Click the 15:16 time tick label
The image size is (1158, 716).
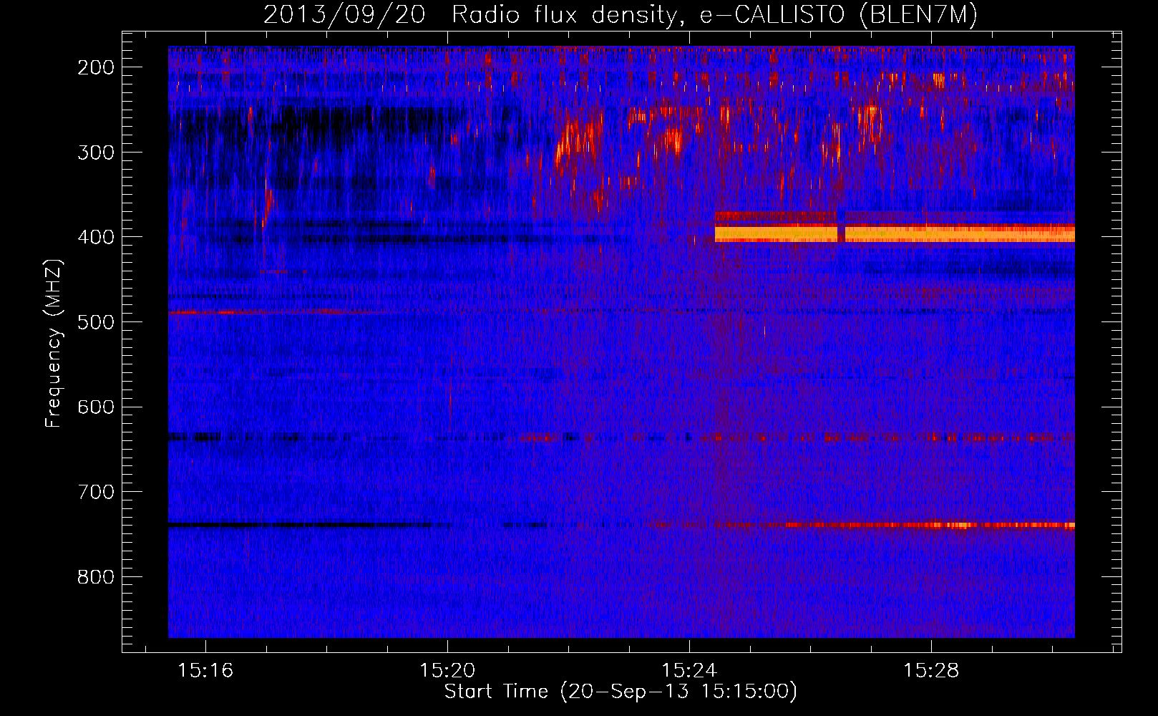205,671
